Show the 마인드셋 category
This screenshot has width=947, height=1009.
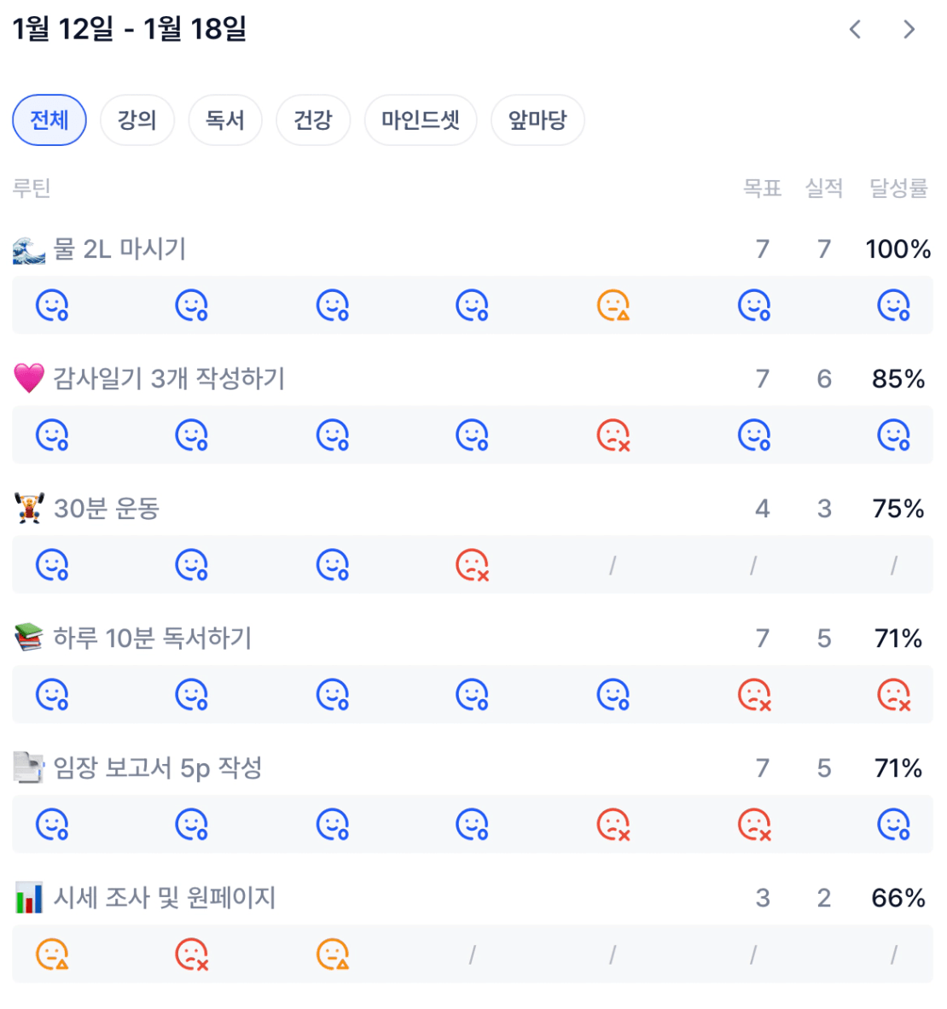[x=421, y=120]
